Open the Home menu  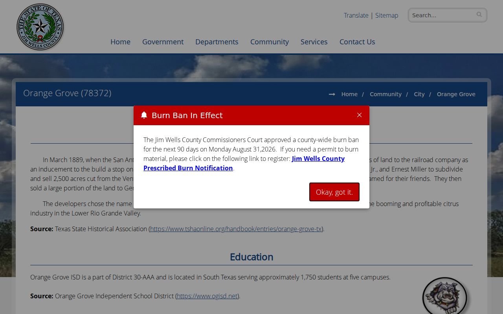[120, 42]
